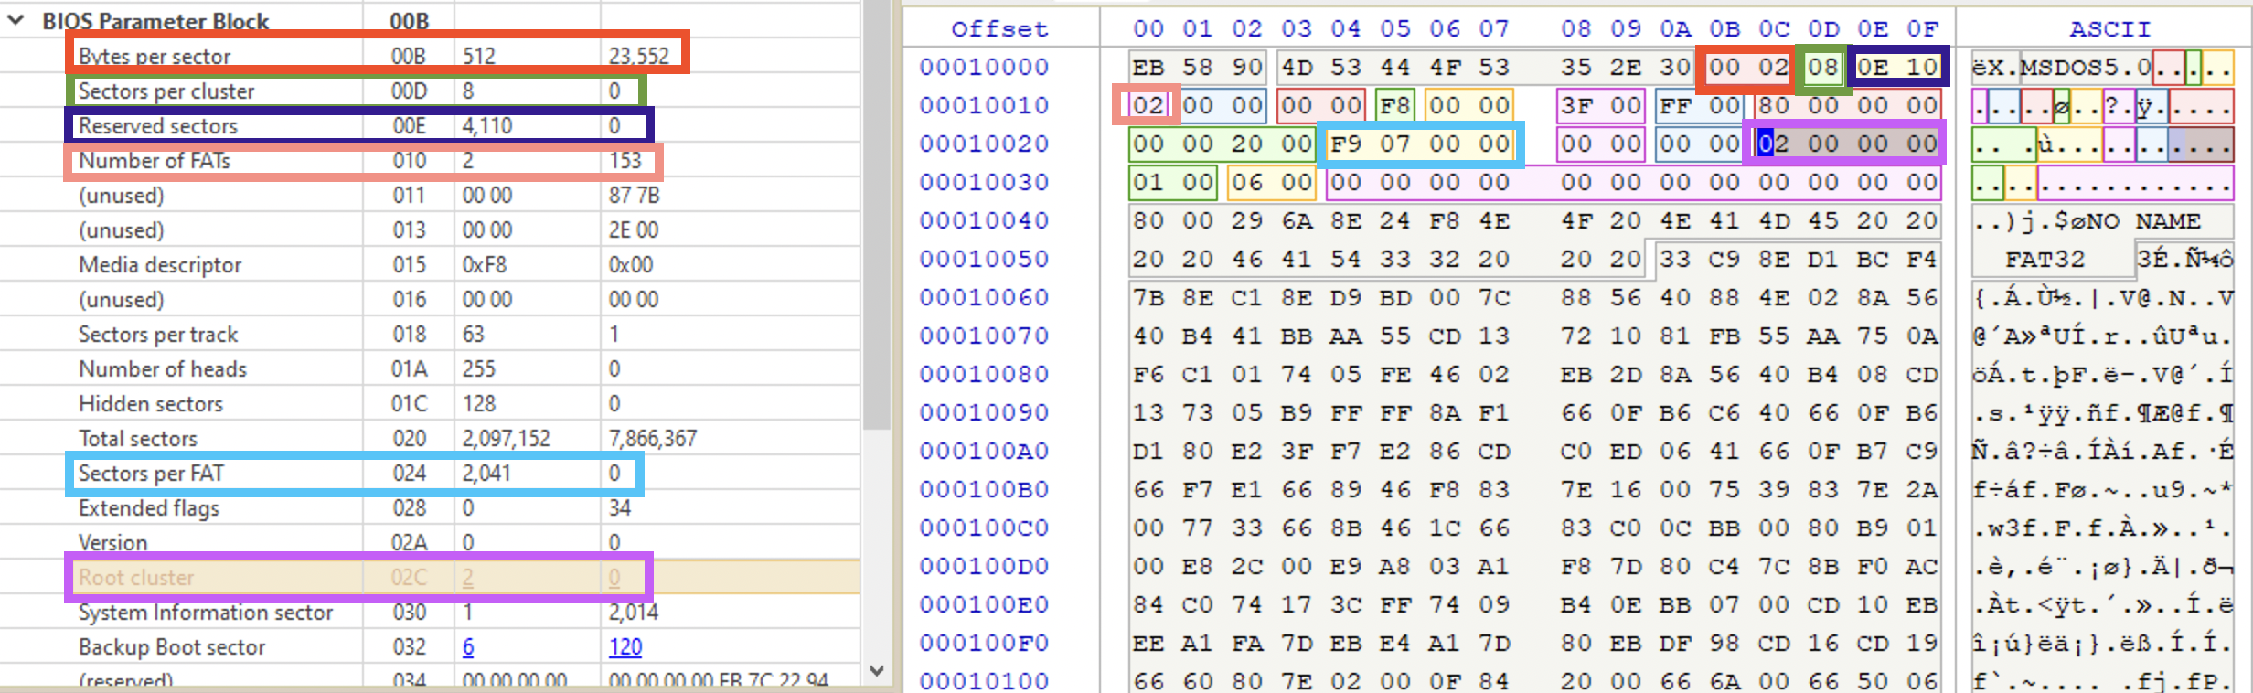Click column header 0F in hex view

pyautogui.click(x=1922, y=28)
